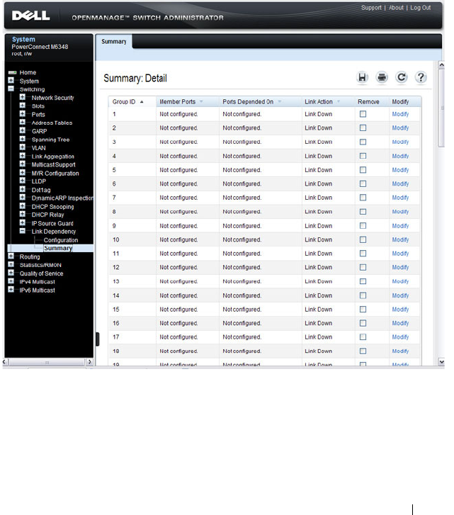Click navigation pane scroll right arrow
Viewport: 454px width, 515px height.
coord(89,362)
